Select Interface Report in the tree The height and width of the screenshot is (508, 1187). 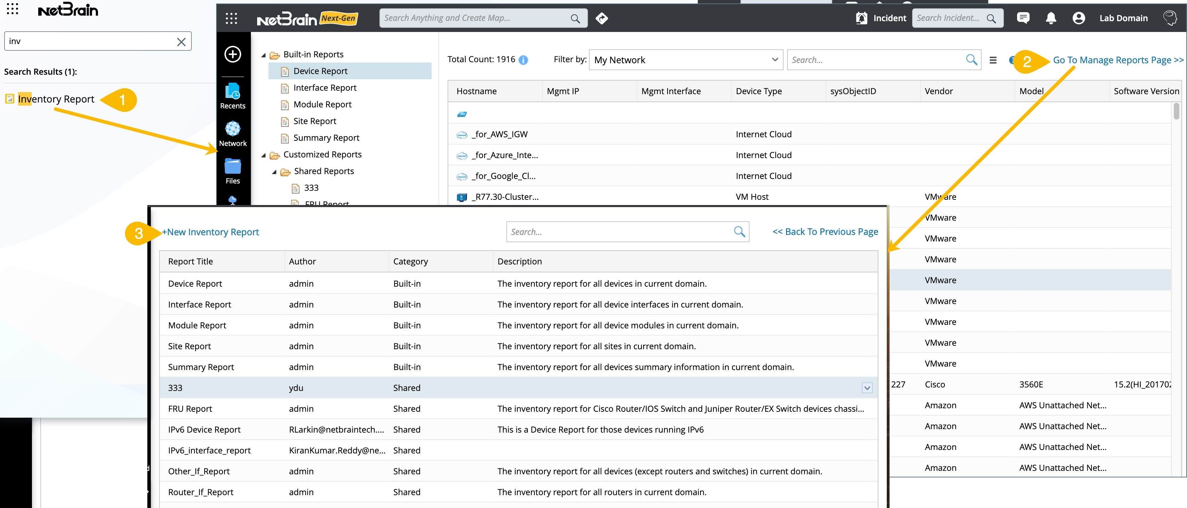pos(325,88)
